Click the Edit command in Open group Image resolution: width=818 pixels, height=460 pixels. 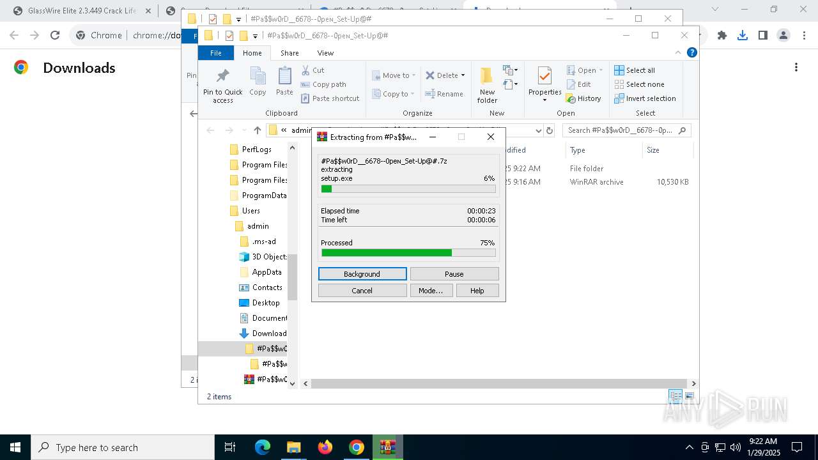pyautogui.click(x=578, y=84)
